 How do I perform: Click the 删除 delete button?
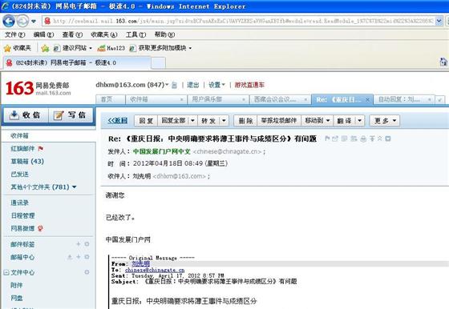coord(245,121)
